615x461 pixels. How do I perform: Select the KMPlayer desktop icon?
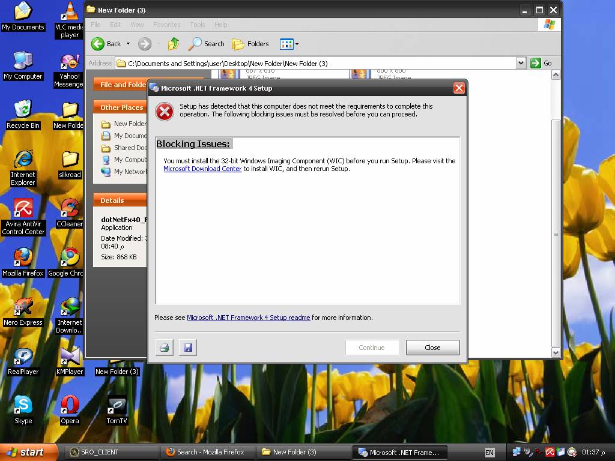(x=70, y=361)
